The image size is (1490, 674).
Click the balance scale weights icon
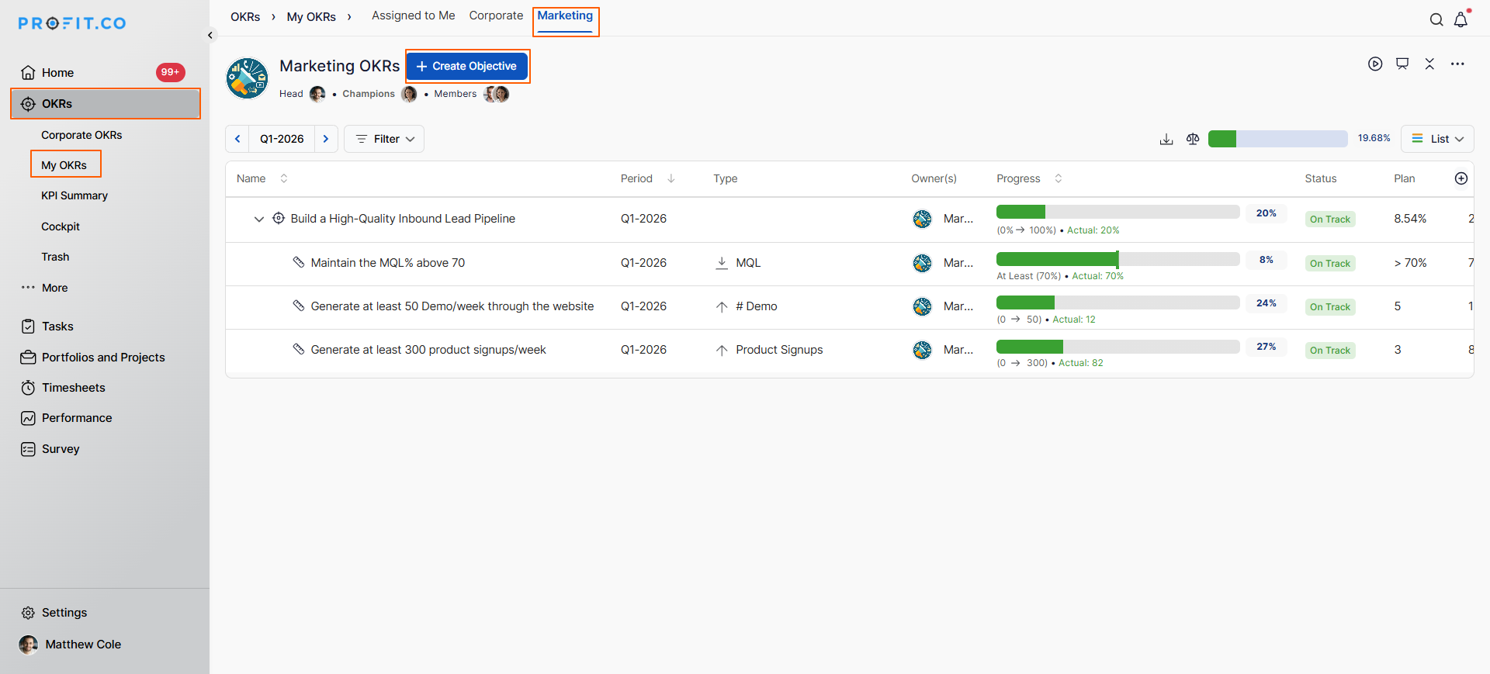[1193, 139]
